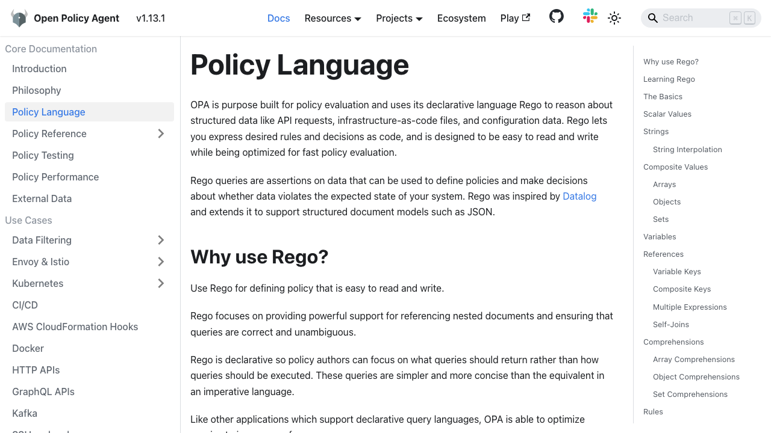
Task: Jump to Object Comprehensions in contents
Action: tap(696, 376)
